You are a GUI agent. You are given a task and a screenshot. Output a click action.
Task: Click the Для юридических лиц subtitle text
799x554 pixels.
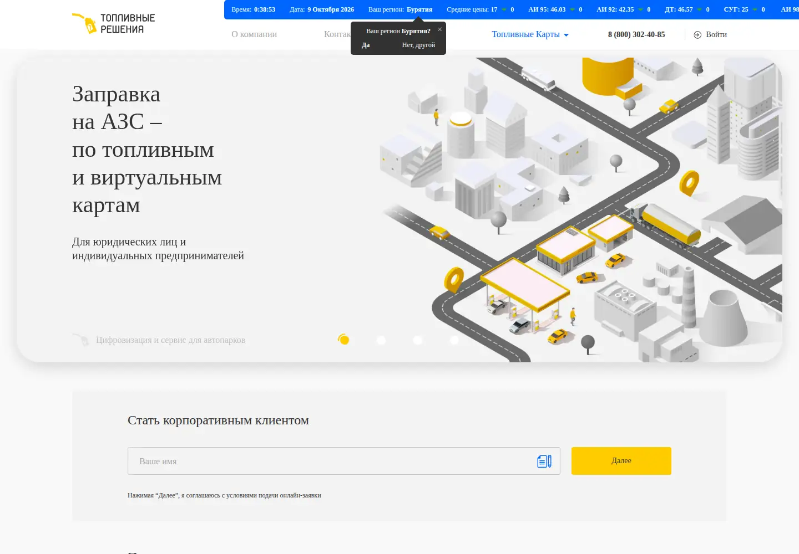pos(158,249)
